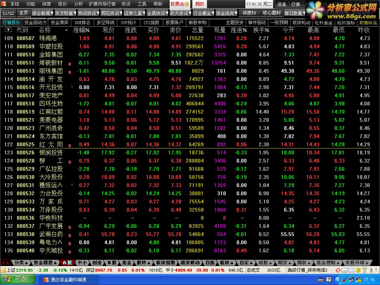Click the small dot column header icon
This screenshot has width=380, height=285.
point(66,30)
